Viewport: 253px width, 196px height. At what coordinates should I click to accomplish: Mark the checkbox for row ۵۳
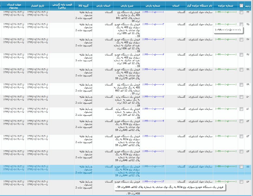point(241,136)
